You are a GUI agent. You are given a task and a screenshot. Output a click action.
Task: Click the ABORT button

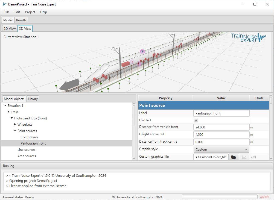(264, 197)
